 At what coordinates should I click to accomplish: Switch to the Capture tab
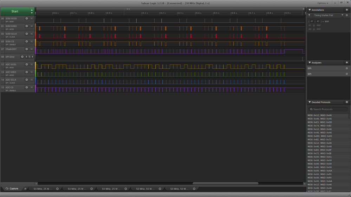pyautogui.click(x=12, y=189)
